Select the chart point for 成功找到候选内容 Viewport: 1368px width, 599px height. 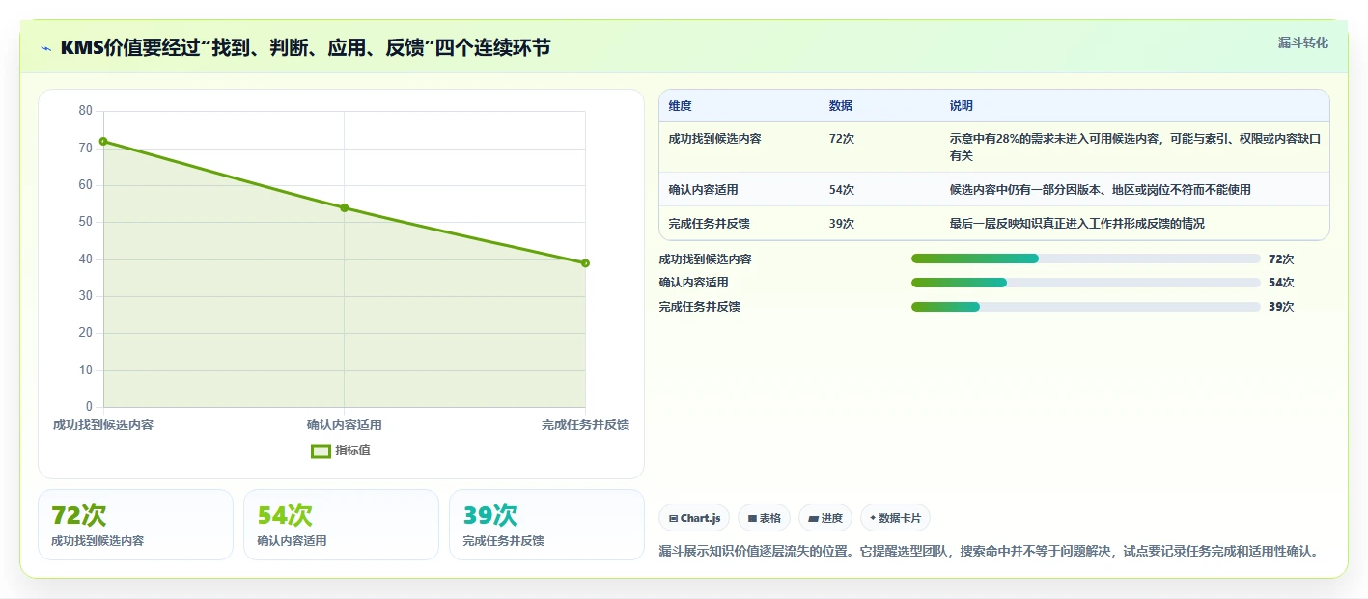[x=103, y=142]
